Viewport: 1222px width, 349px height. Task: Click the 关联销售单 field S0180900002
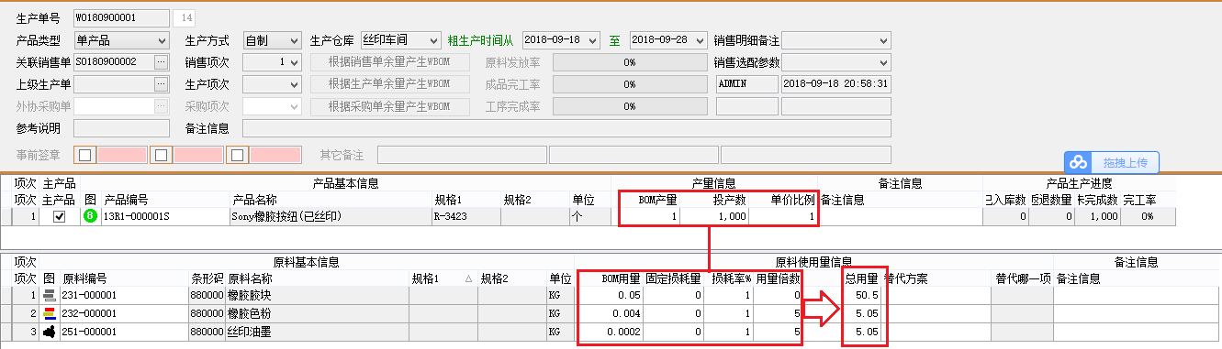click(x=114, y=62)
